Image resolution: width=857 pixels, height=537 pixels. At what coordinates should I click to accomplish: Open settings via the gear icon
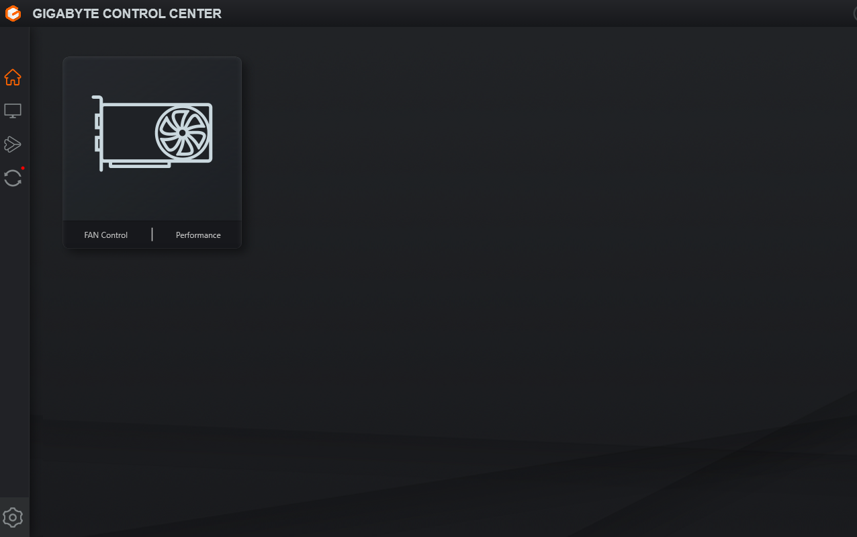(13, 518)
